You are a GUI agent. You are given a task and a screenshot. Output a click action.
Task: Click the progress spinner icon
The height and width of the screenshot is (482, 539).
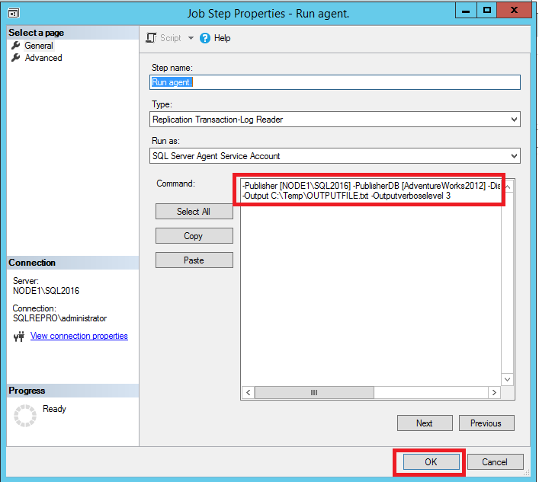click(x=24, y=416)
